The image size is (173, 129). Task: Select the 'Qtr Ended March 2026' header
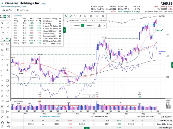coord(99,117)
